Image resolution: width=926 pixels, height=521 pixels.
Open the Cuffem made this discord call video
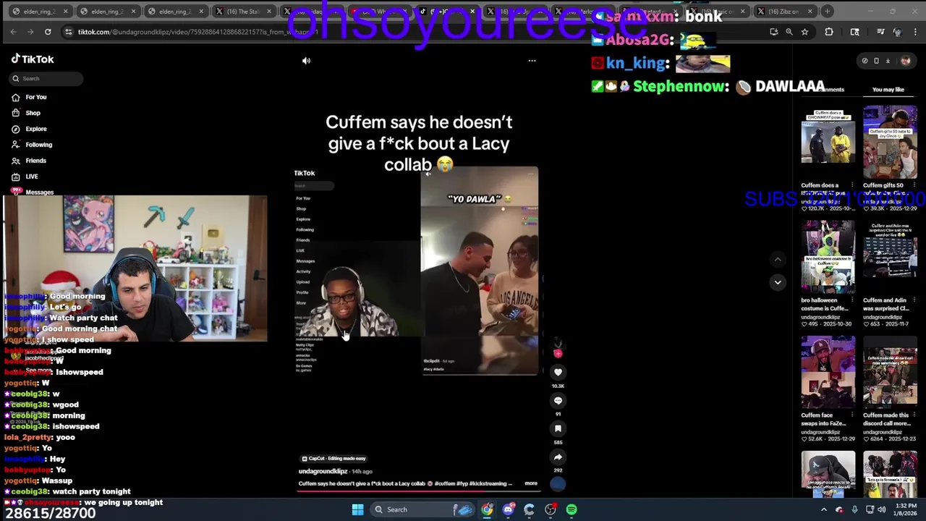[x=890, y=372]
